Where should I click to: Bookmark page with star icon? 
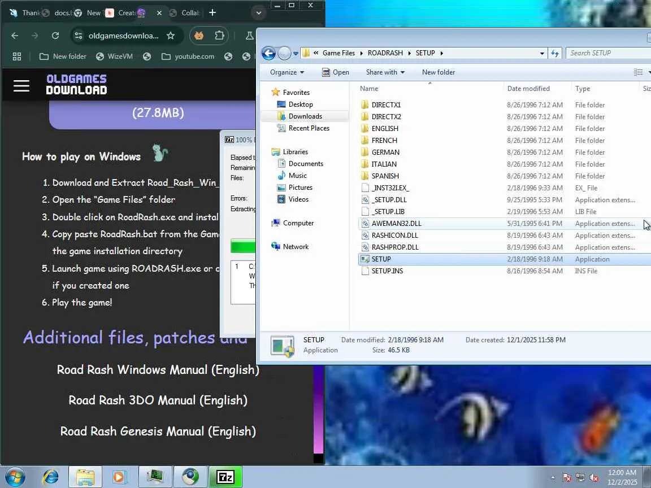[171, 36]
